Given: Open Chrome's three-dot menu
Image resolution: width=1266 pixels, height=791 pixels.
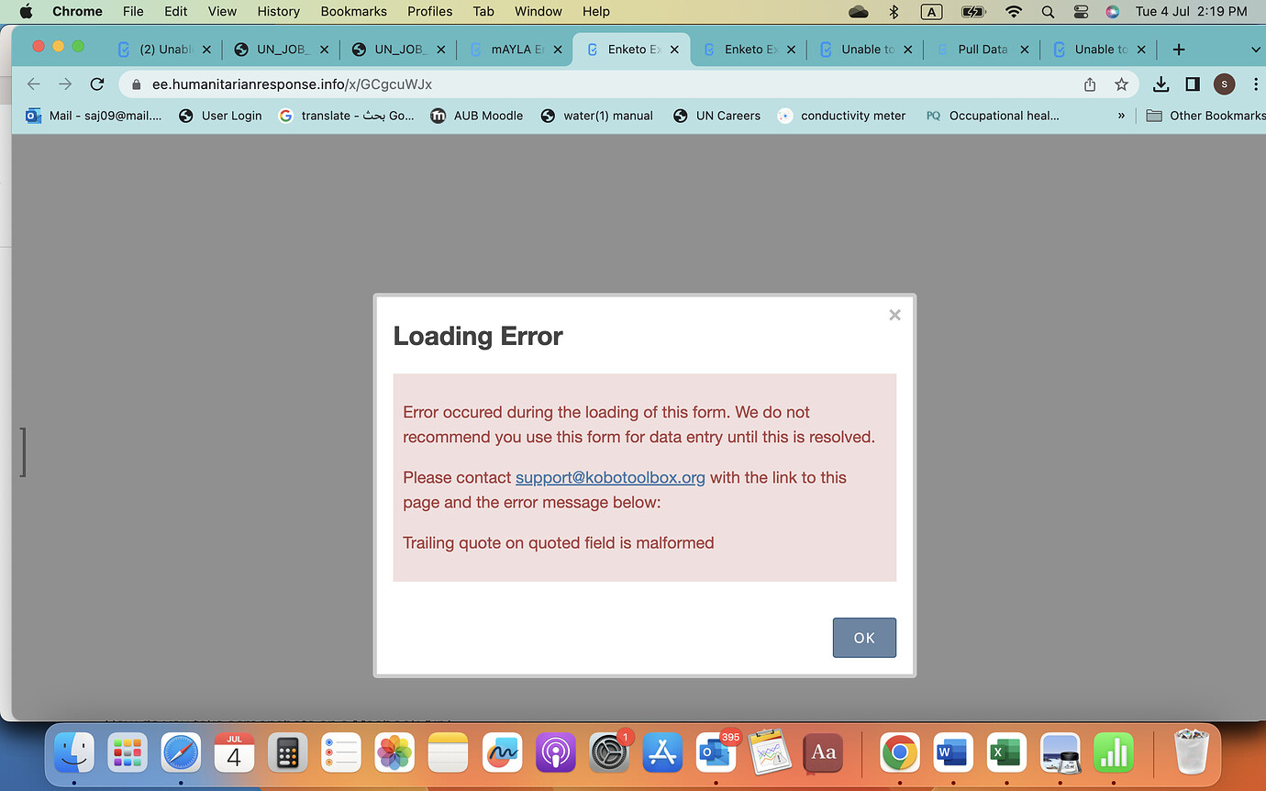Looking at the screenshot, I should (1255, 84).
